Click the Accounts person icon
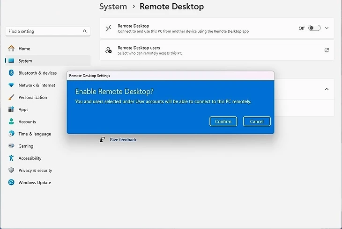342x229 pixels. tap(11, 122)
